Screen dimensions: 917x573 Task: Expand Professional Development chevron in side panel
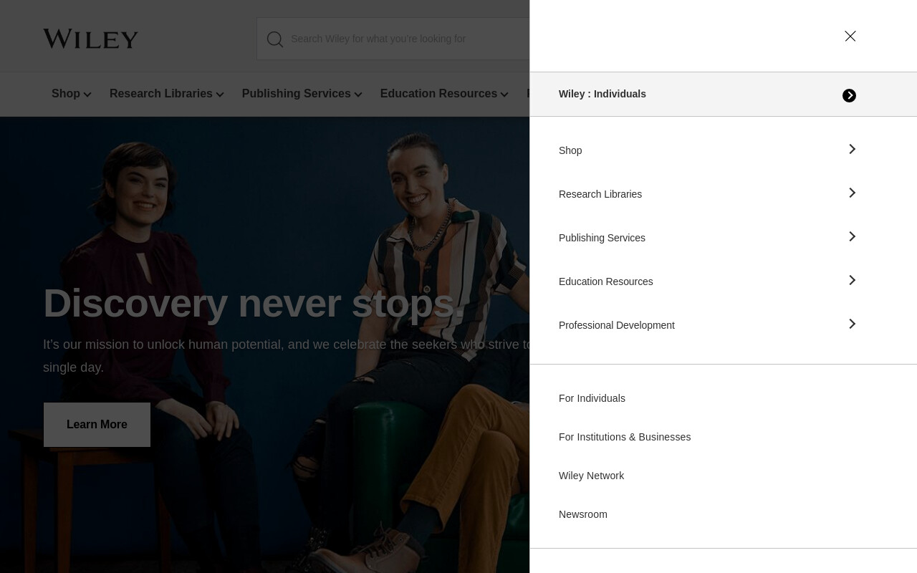[852, 324]
